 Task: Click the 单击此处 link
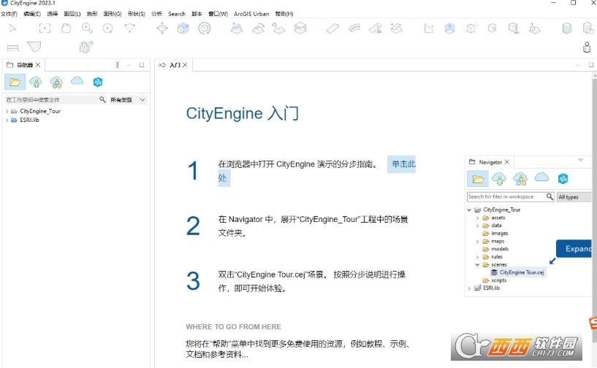(403, 164)
